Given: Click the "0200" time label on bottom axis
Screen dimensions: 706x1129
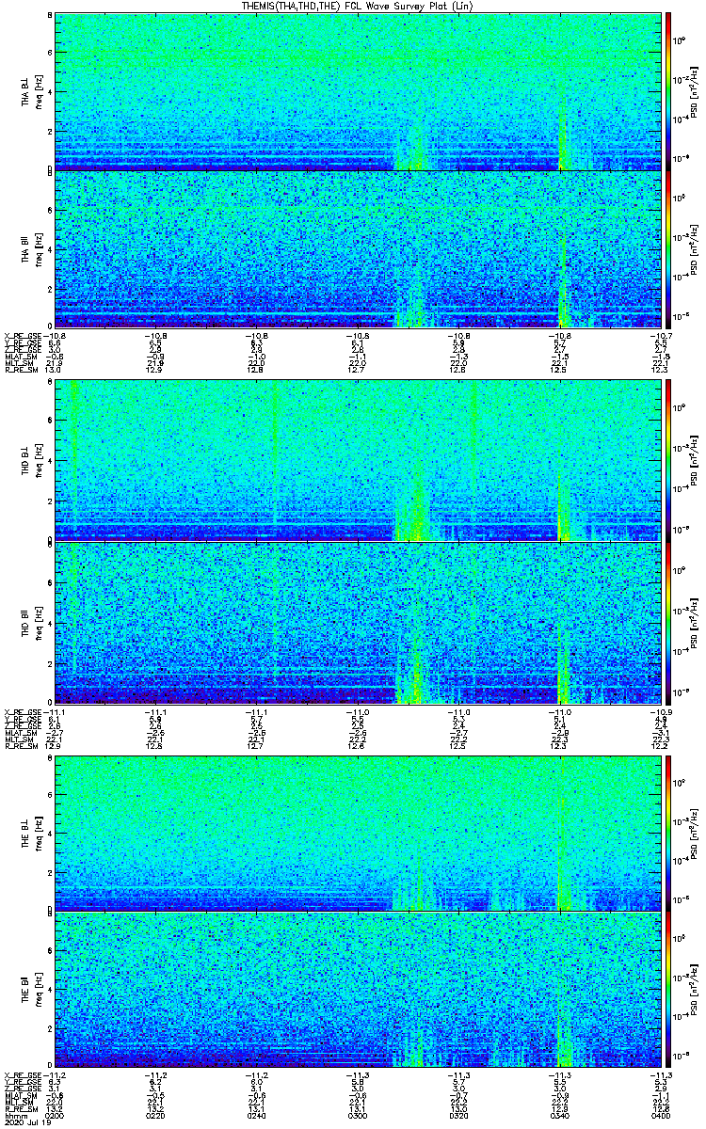Looking at the screenshot, I should [56, 1115].
